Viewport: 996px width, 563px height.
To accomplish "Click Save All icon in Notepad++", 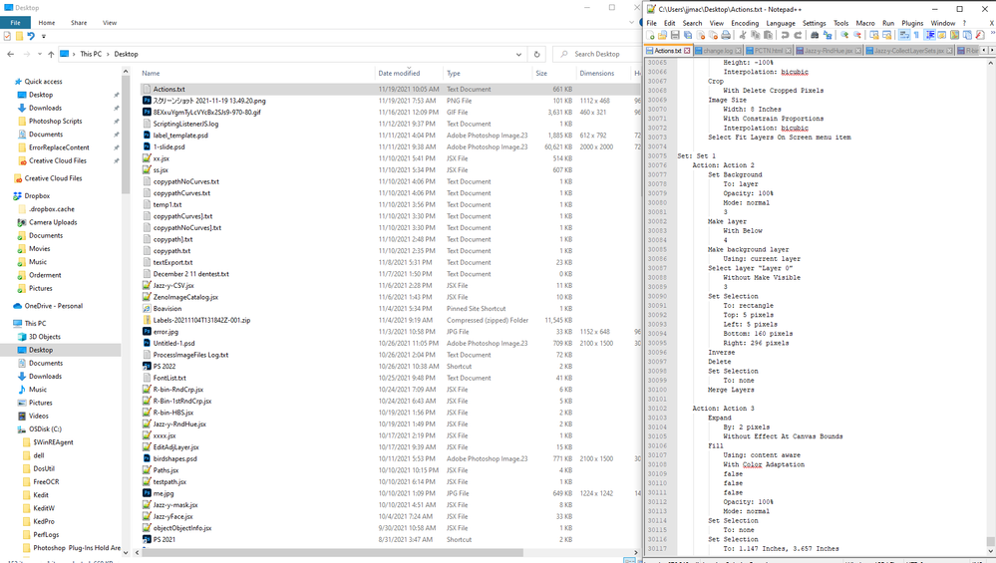I will click(688, 35).
